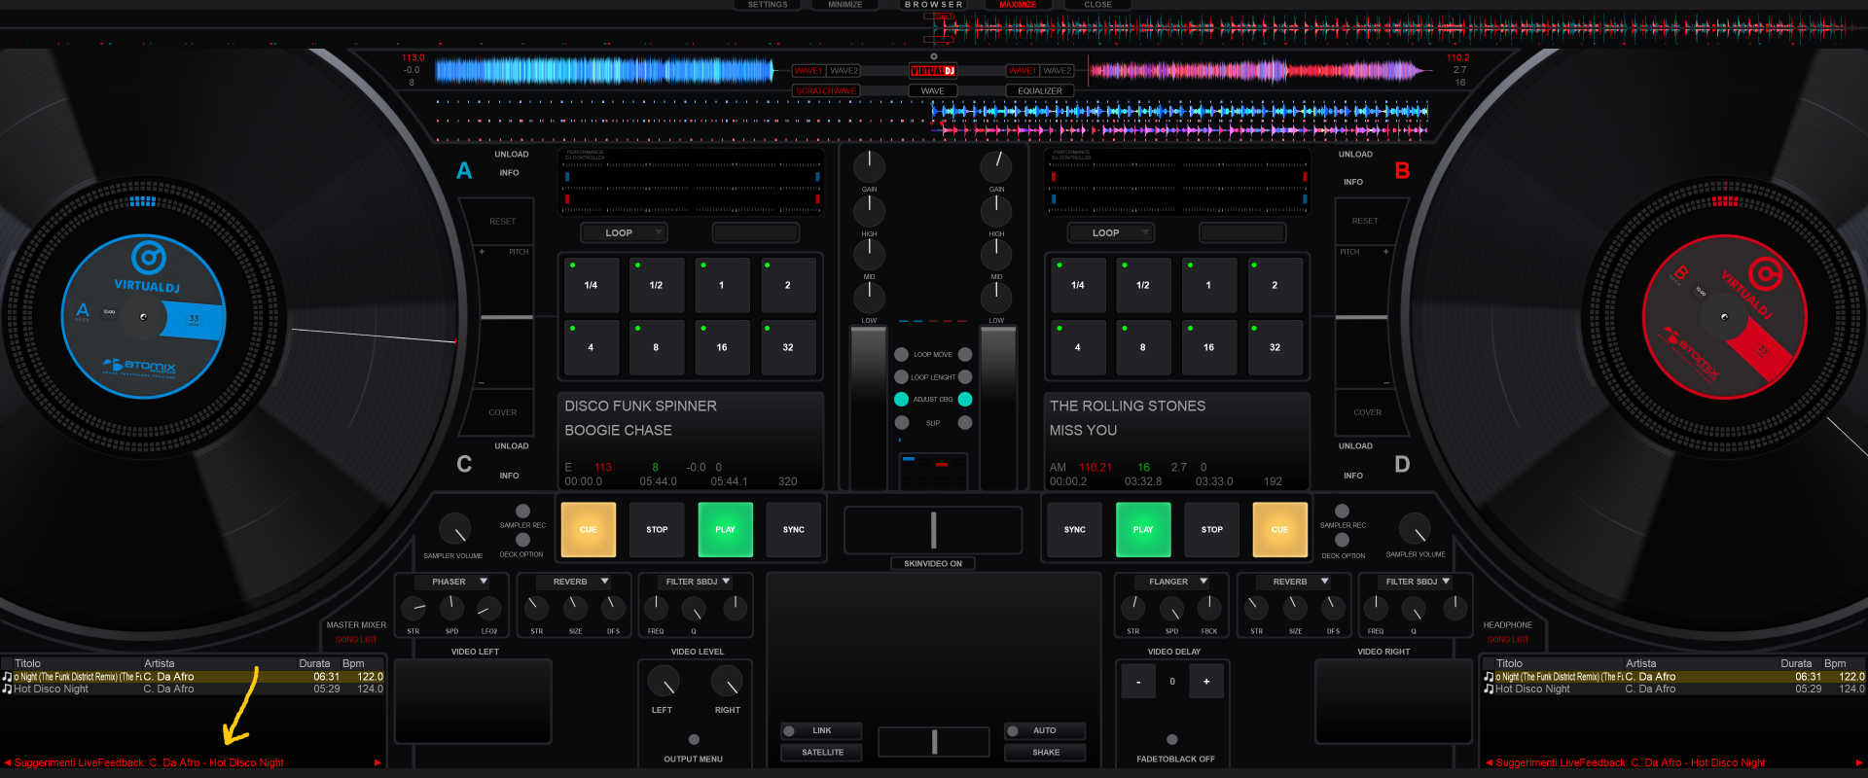
Task: Switch to EQUALIZER view
Action: 1040,90
